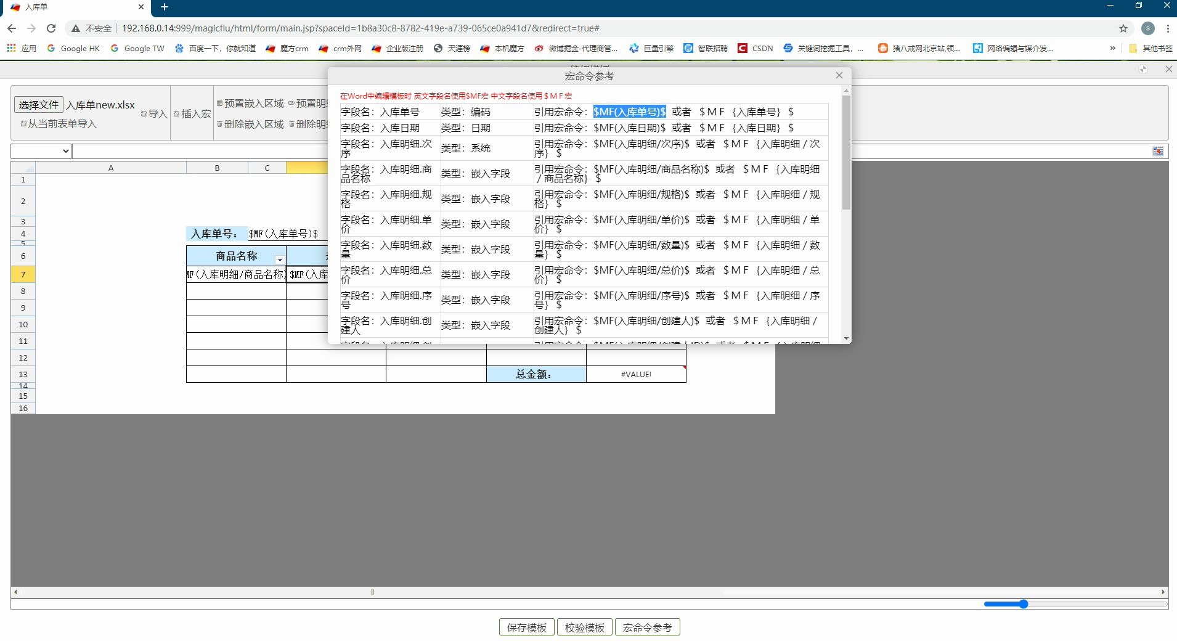Switch to the 入库单 browser tab
The height and width of the screenshot is (641, 1177).
pos(77,7)
